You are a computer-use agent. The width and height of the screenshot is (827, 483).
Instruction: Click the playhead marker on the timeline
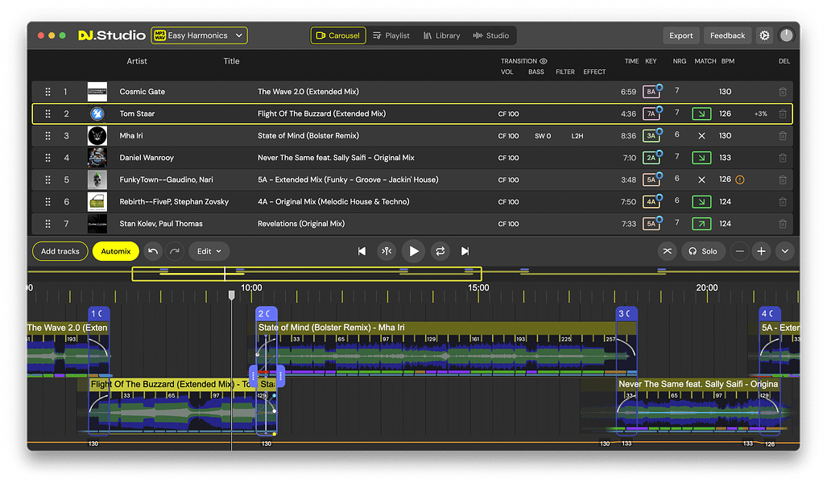point(232,295)
